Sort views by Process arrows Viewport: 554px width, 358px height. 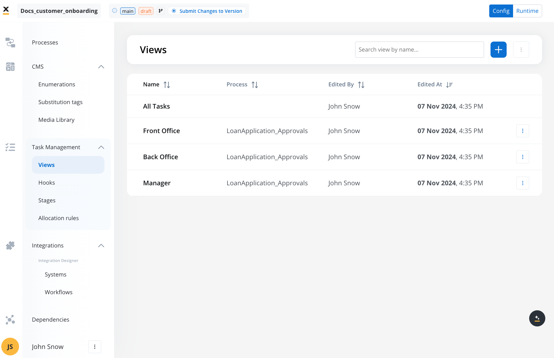tap(255, 85)
